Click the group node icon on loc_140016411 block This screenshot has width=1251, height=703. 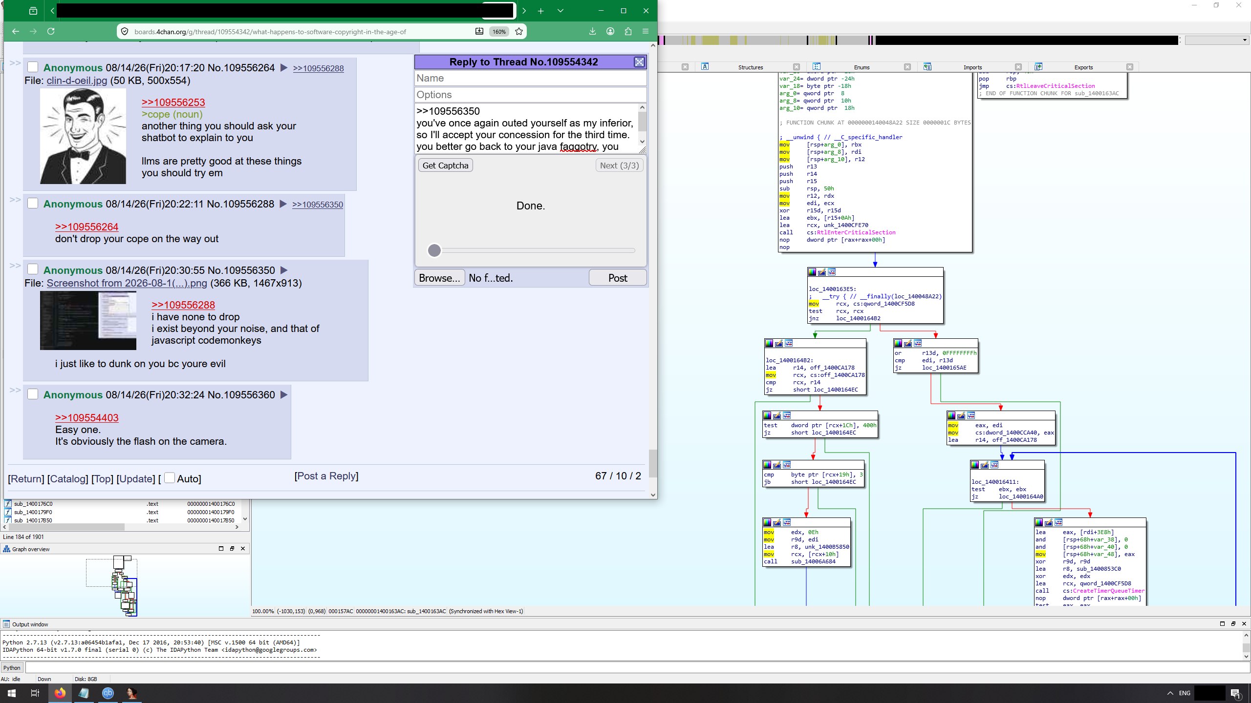coord(994,465)
